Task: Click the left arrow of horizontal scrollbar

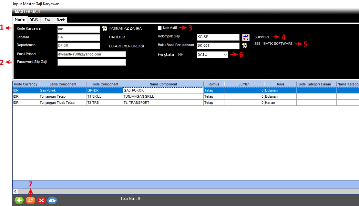Action: 15,191
